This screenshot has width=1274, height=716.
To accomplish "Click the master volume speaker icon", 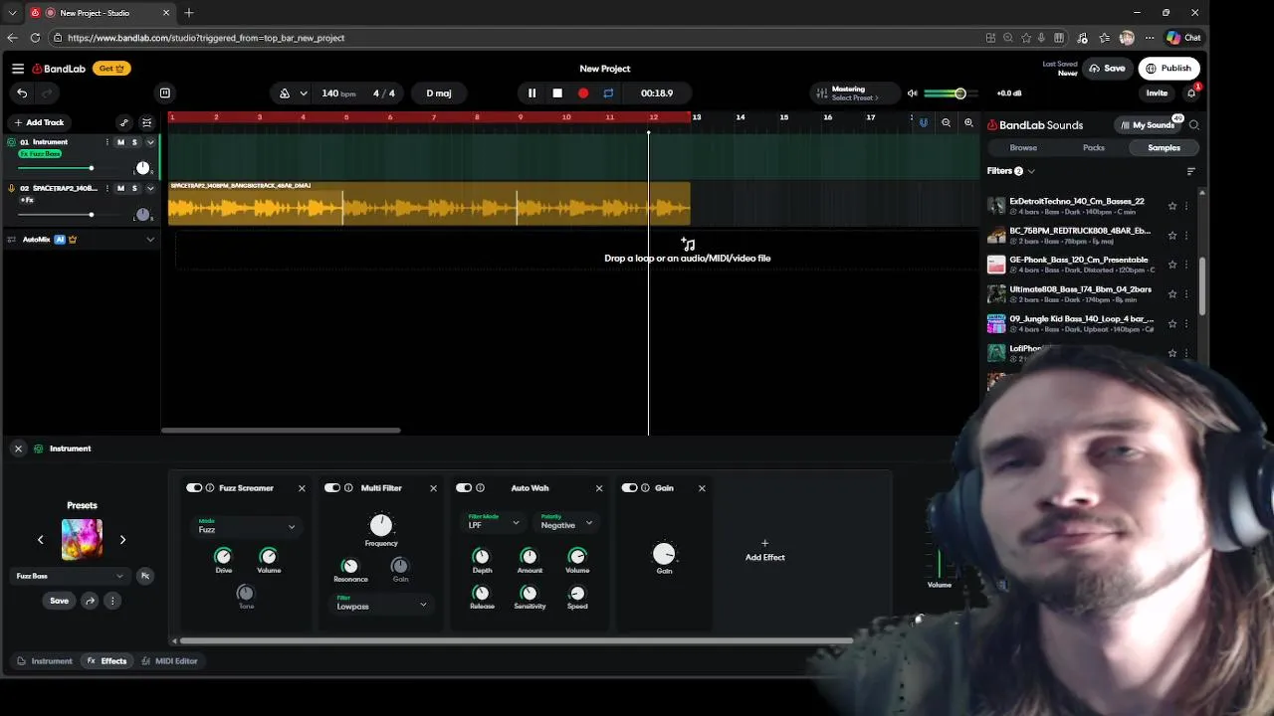I will pyautogui.click(x=912, y=93).
